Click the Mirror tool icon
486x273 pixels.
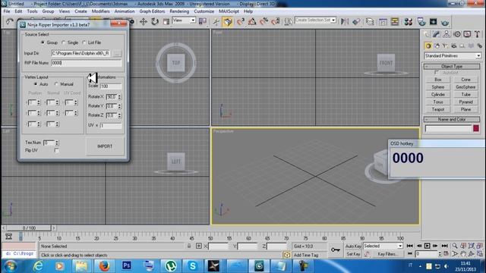click(x=344, y=21)
